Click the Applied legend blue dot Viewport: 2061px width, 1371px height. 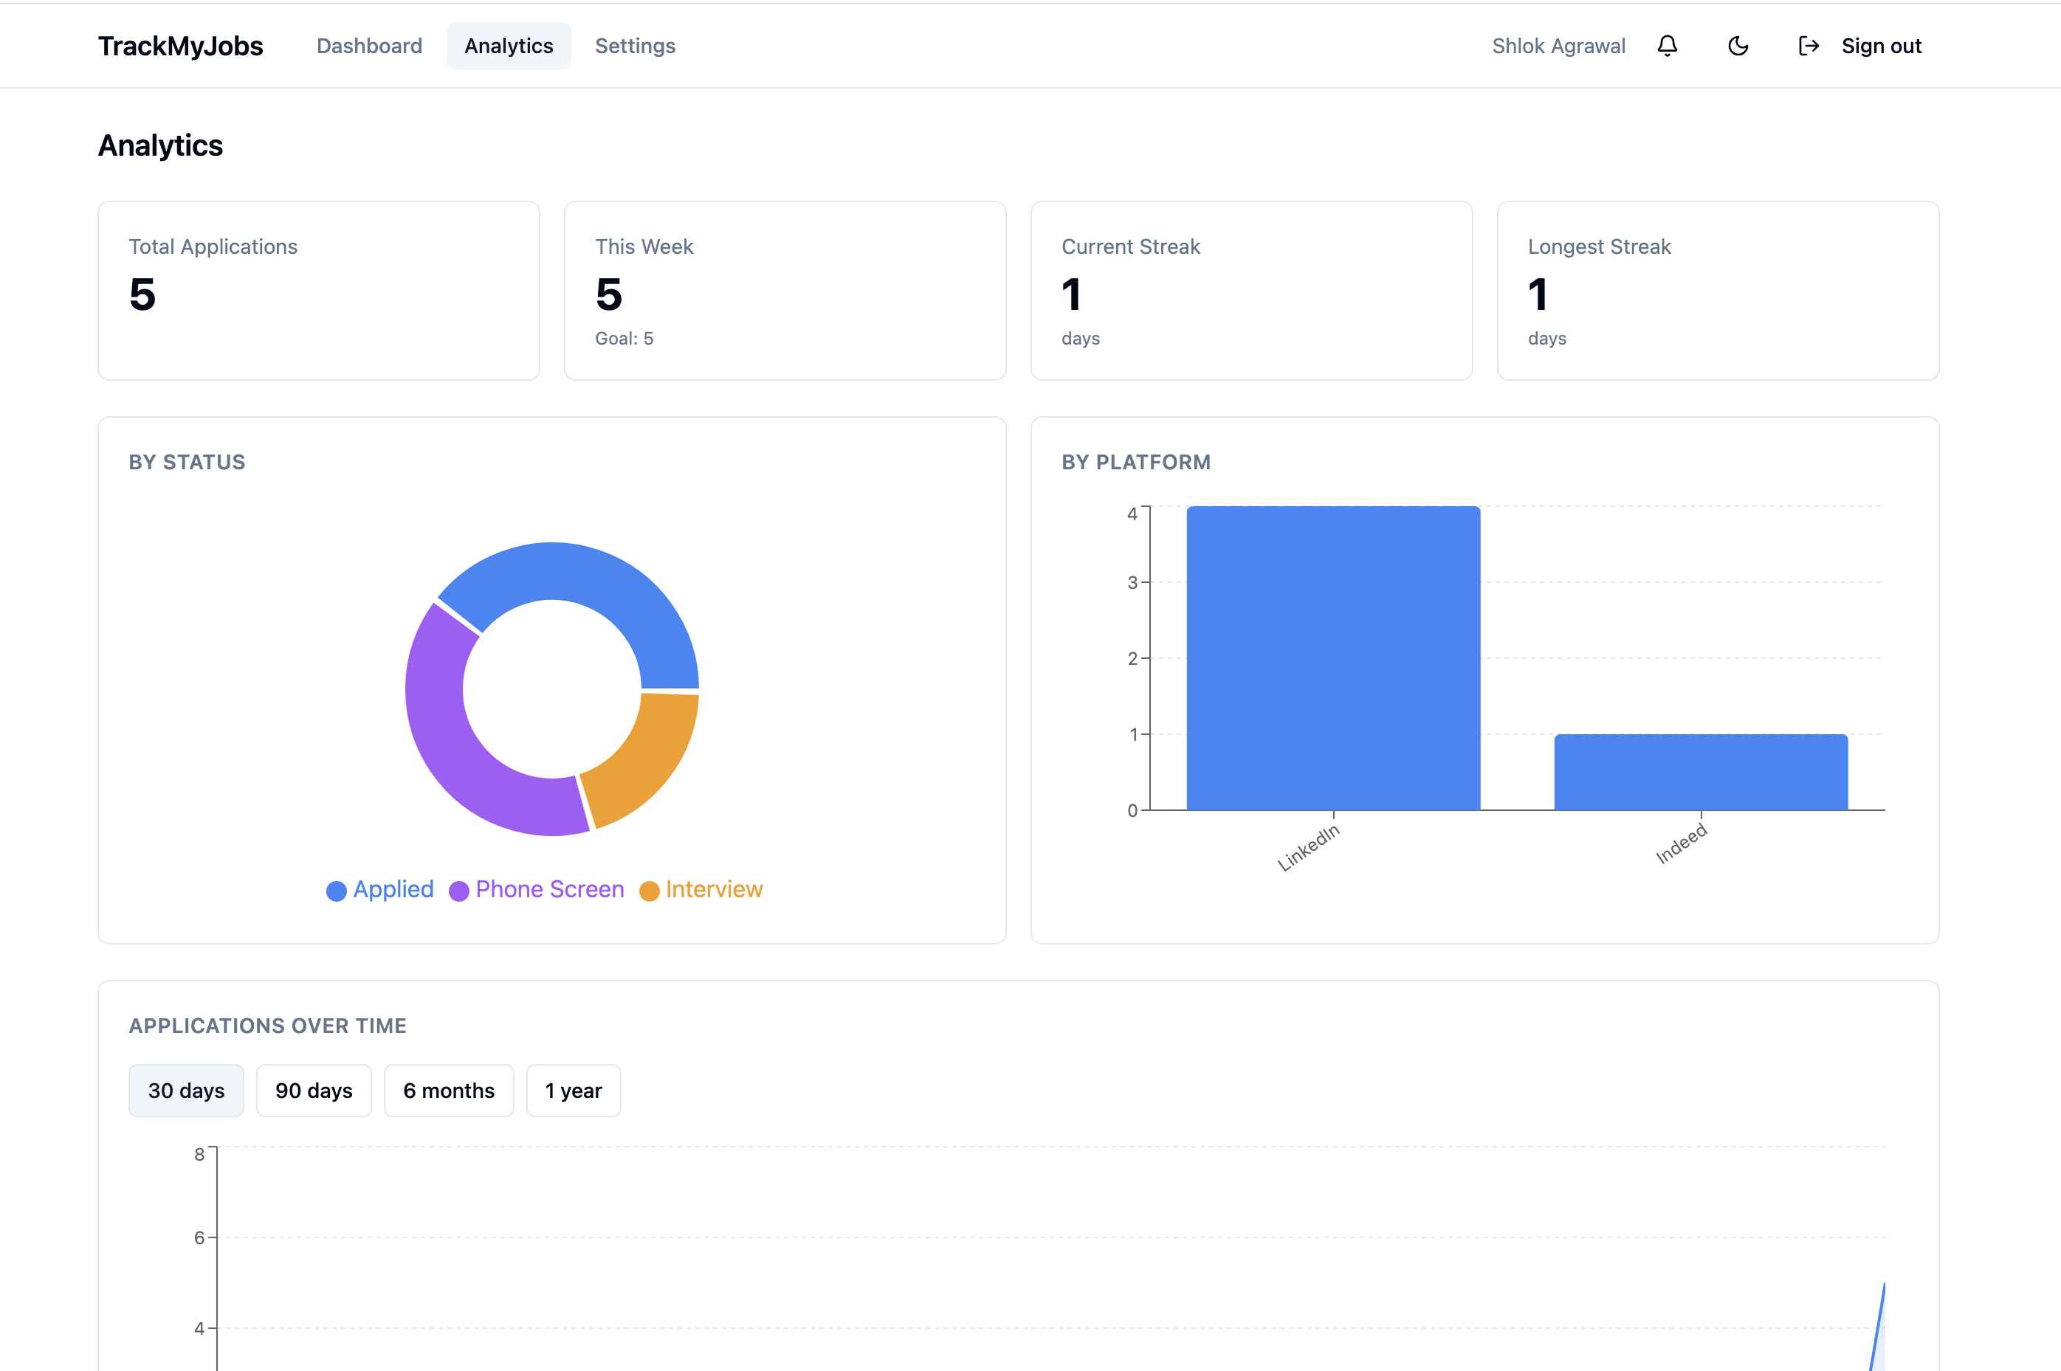(337, 891)
